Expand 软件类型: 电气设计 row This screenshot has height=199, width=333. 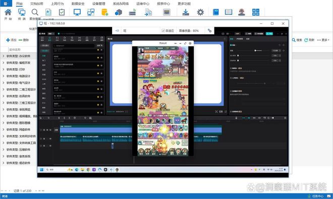pos(3,83)
